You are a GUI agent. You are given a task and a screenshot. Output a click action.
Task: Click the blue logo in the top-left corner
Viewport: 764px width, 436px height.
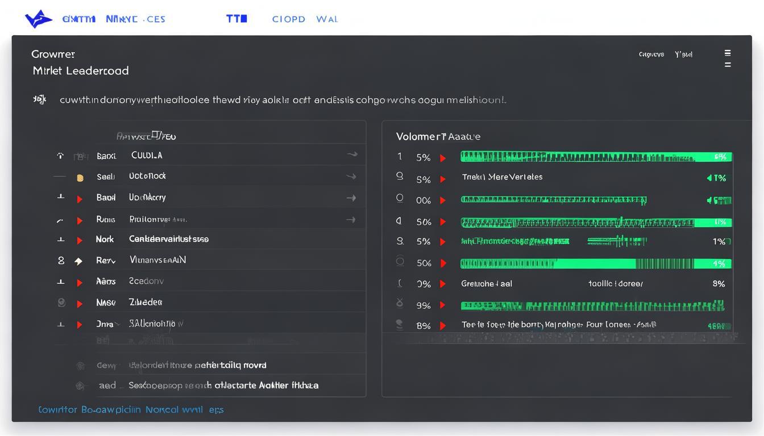(x=39, y=19)
